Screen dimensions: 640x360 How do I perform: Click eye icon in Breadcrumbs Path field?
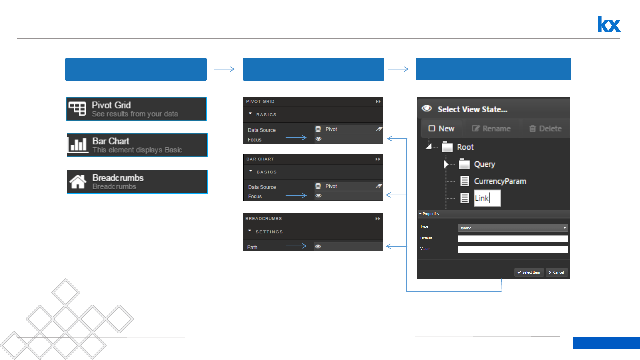point(318,247)
